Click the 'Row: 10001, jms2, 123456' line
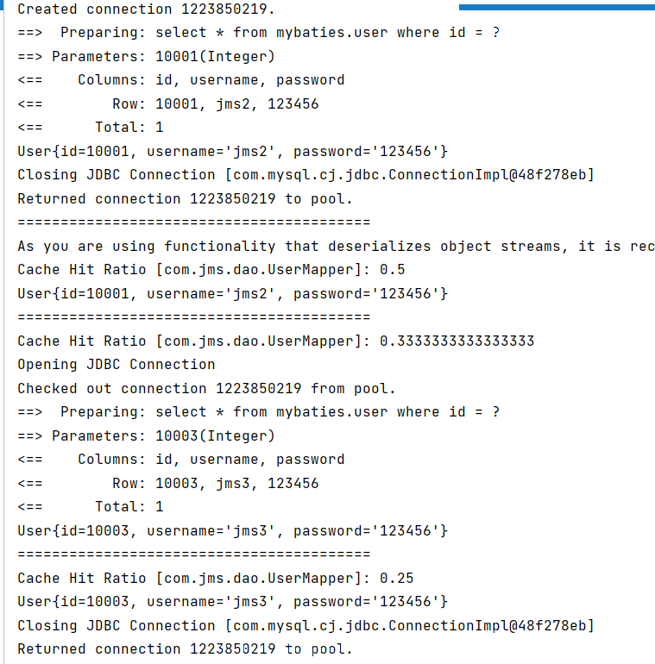655x664 pixels. (216, 103)
